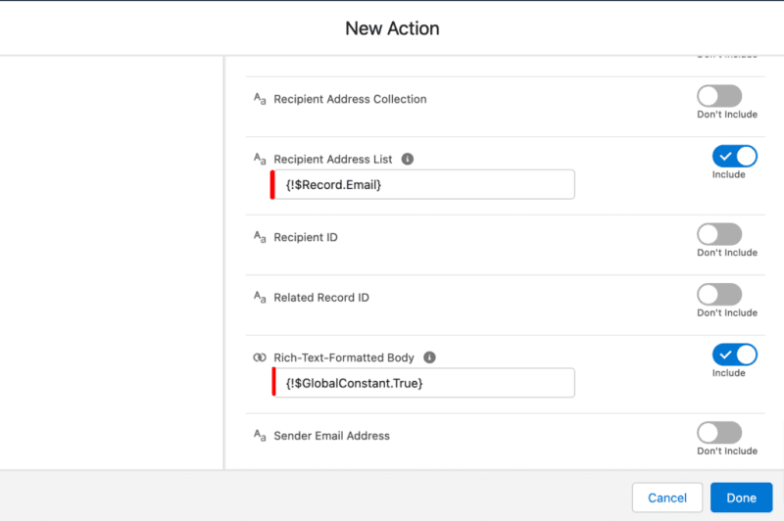Enable the Recipient Address Collection toggle

click(719, 96)
